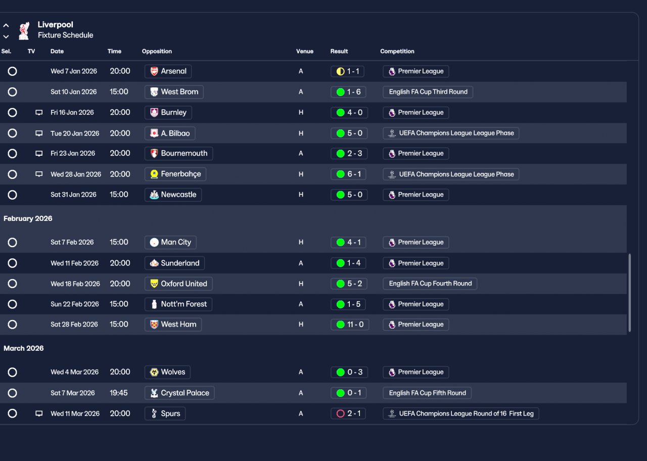Sort fixtures by the Opposition column header
The width and height of the screenshot is (647, 461).
157,51
